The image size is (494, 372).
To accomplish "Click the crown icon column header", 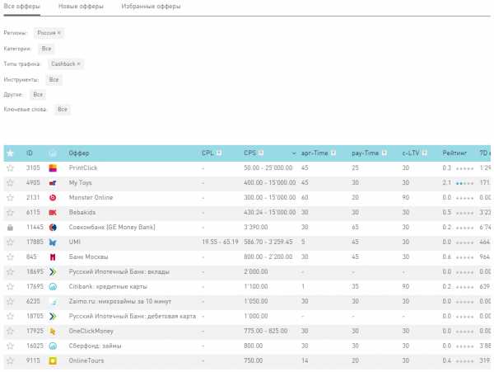I will pyautogui.click(x=53, y=153).
